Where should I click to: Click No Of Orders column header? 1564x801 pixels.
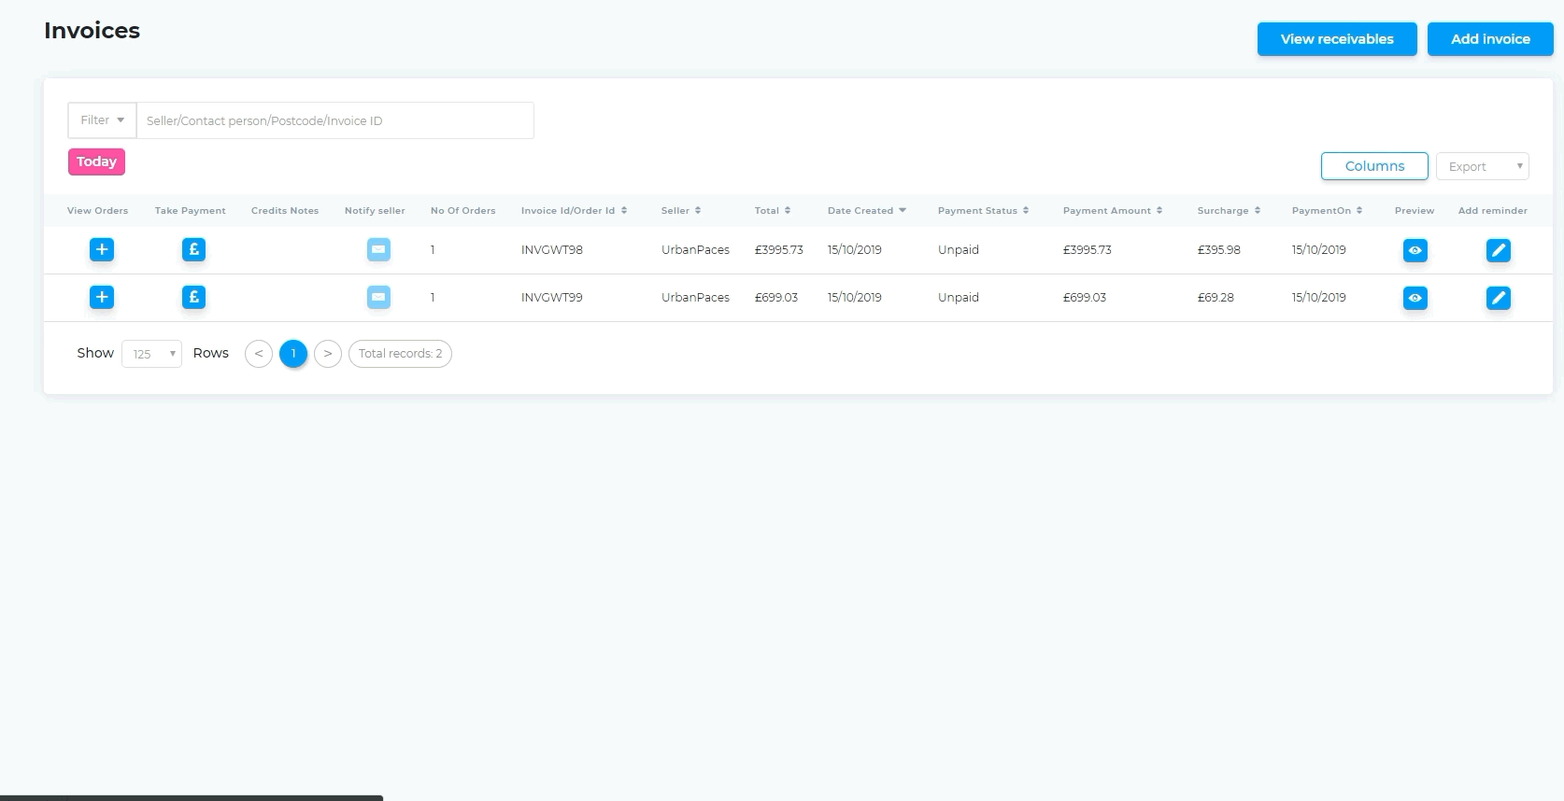[463, 211]
